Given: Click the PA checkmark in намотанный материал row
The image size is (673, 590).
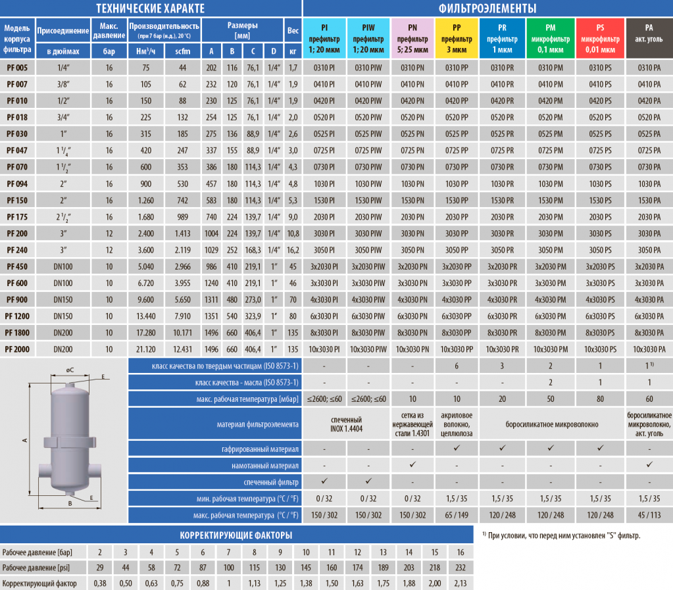Looking at the screenshot, I should 649,464.
